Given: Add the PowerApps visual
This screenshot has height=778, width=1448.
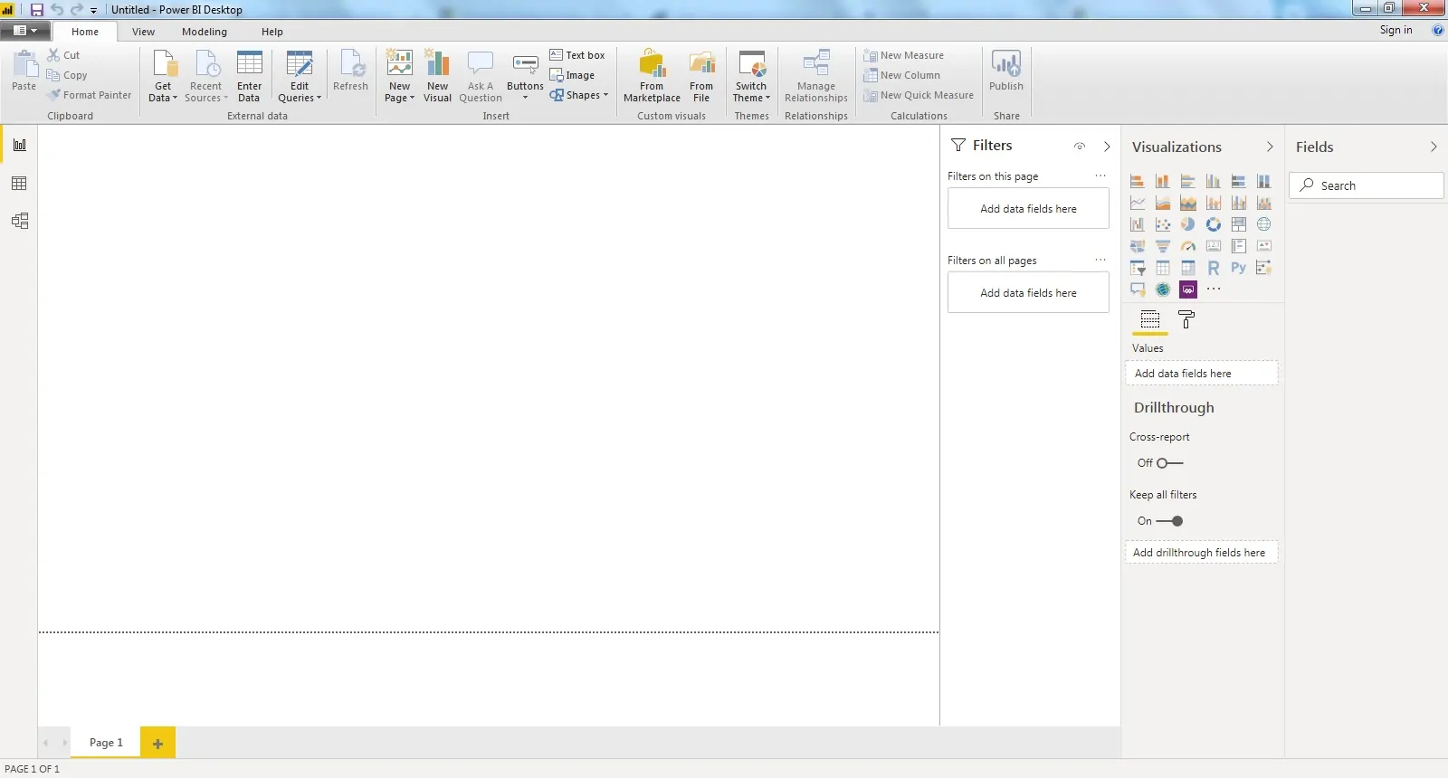Looking at the screenshot, I should pyautogui.click(x=1188, y=289).
